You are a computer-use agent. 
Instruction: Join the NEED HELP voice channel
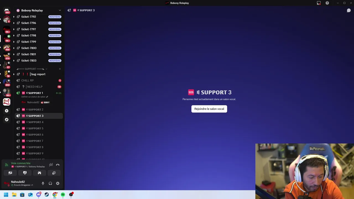39,87
